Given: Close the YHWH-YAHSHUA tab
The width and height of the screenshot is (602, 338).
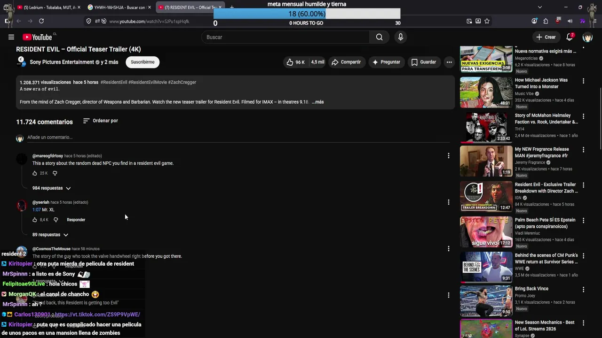Looking at the screenshot, I should (x=149, y=8).
